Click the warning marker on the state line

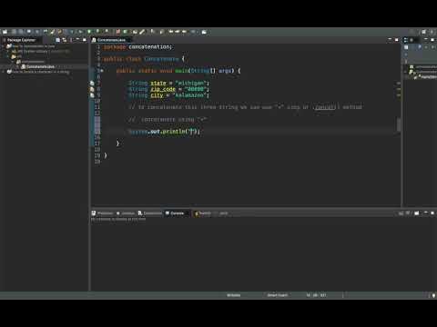pos(92,83)
